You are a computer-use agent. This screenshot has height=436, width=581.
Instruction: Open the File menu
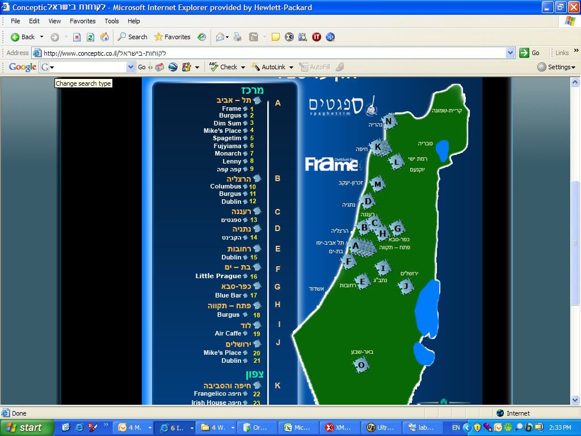pyautogui.click(x=15, y=21)
